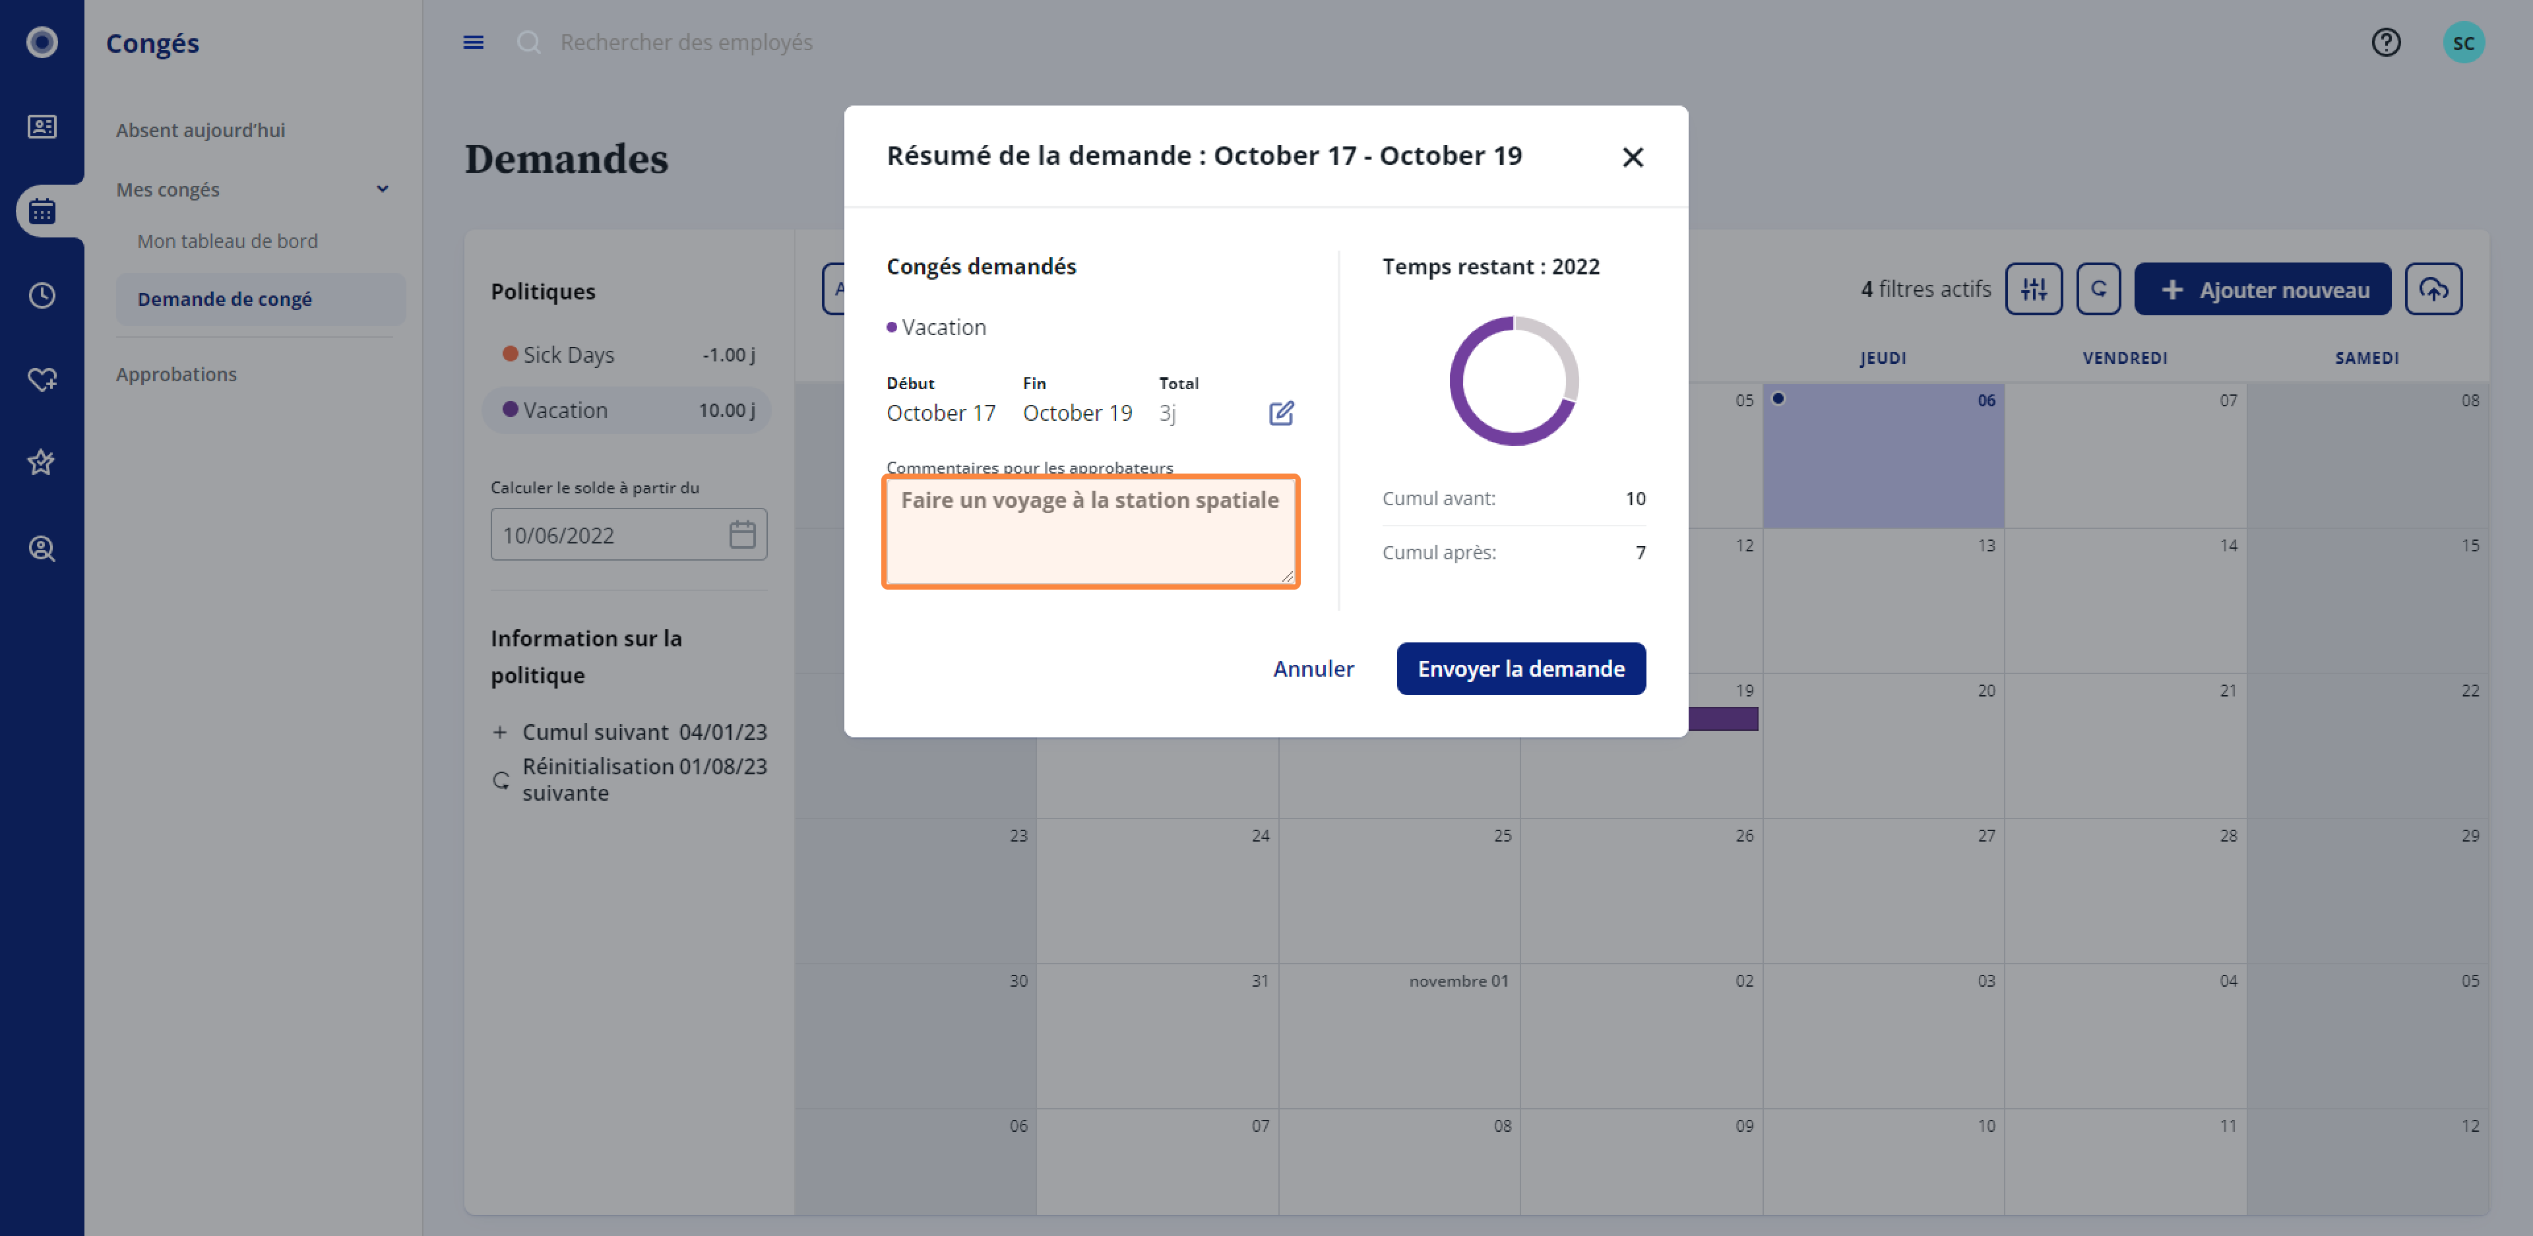Click the blue today dot on day 06
Viewport: 2533px width, 1236px height.
pyautogui.click(x=1778, y=398)
